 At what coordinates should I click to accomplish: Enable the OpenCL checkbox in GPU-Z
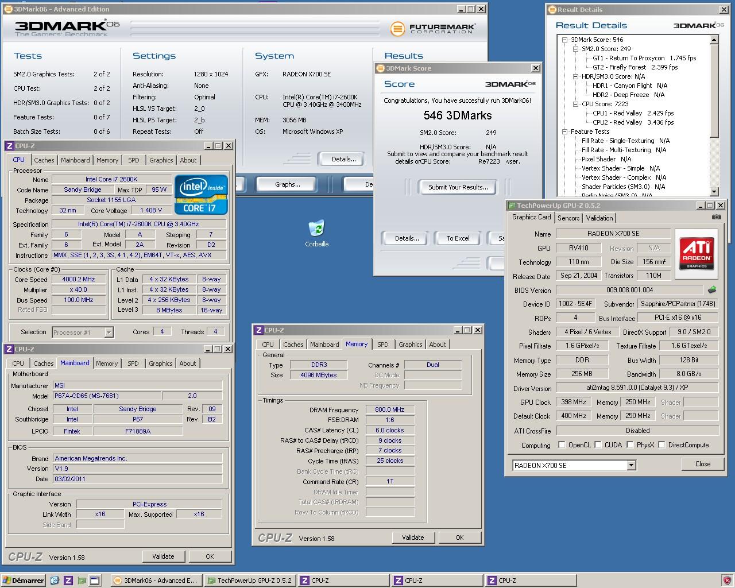562,445
